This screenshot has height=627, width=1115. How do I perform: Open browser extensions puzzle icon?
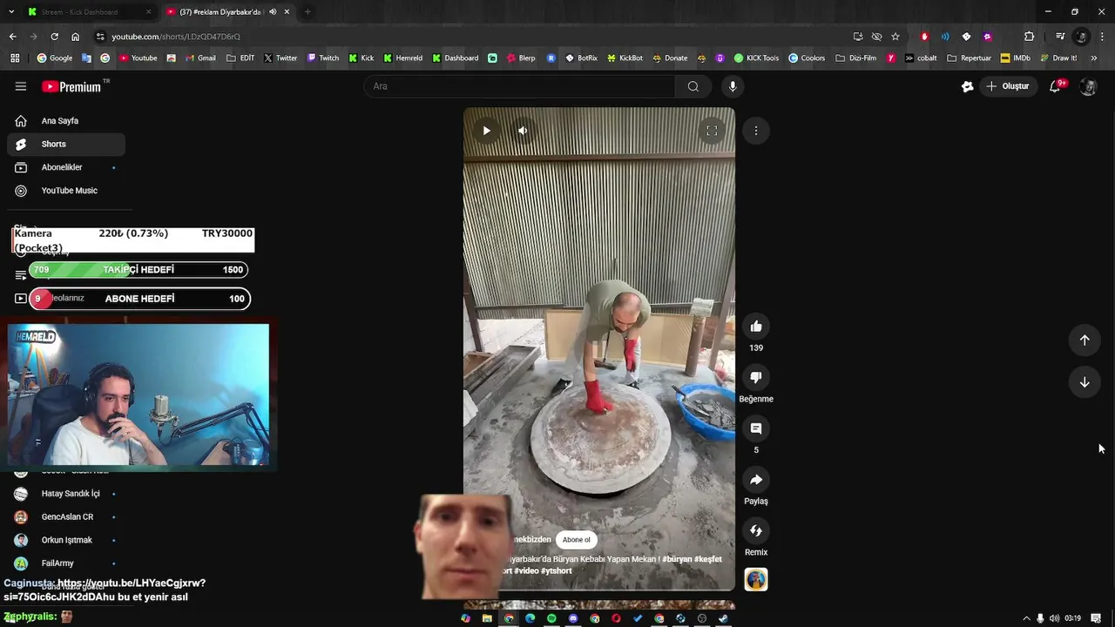[1029, 37]
